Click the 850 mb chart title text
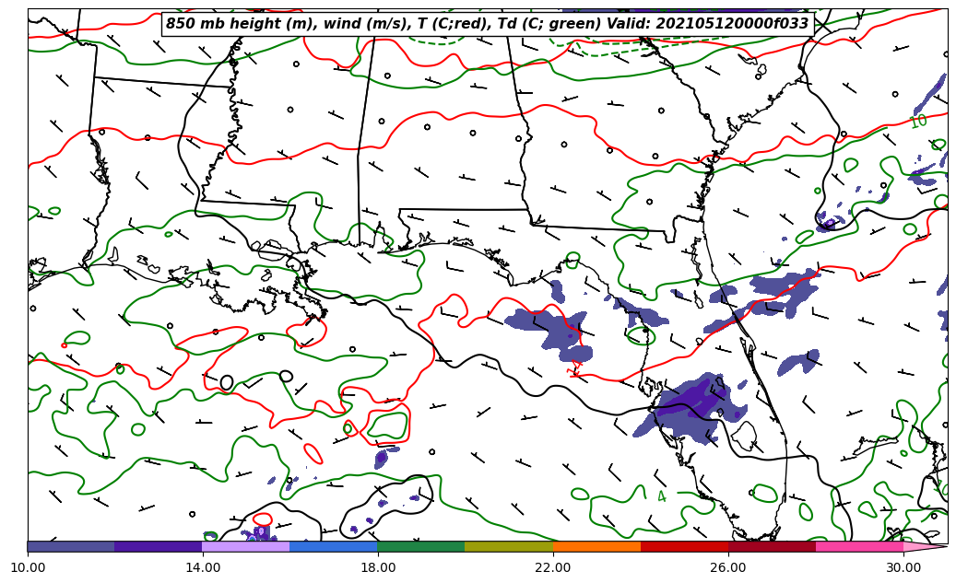 [x=487, y=24]
